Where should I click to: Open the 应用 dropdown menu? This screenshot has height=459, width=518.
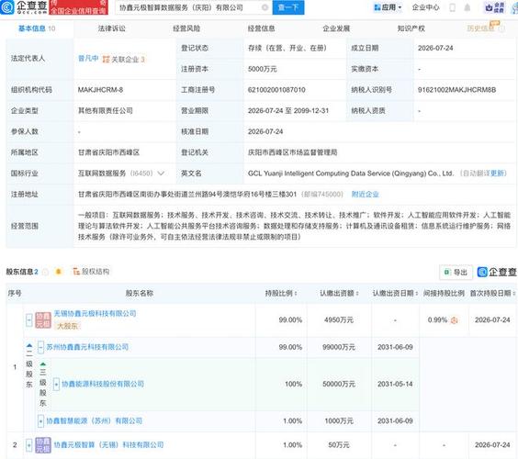click(x=388, y=7)
